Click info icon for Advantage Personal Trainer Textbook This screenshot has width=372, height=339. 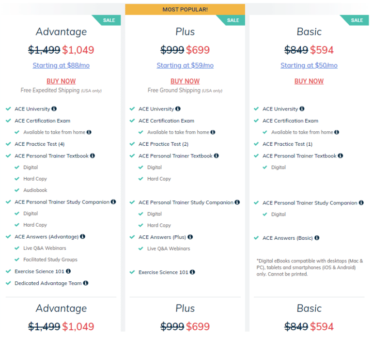[93, 156]
